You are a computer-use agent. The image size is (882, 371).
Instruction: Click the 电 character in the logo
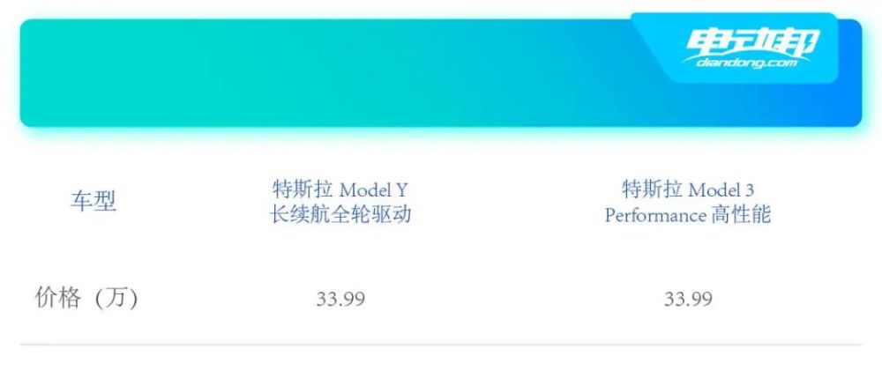click(704, 41)
